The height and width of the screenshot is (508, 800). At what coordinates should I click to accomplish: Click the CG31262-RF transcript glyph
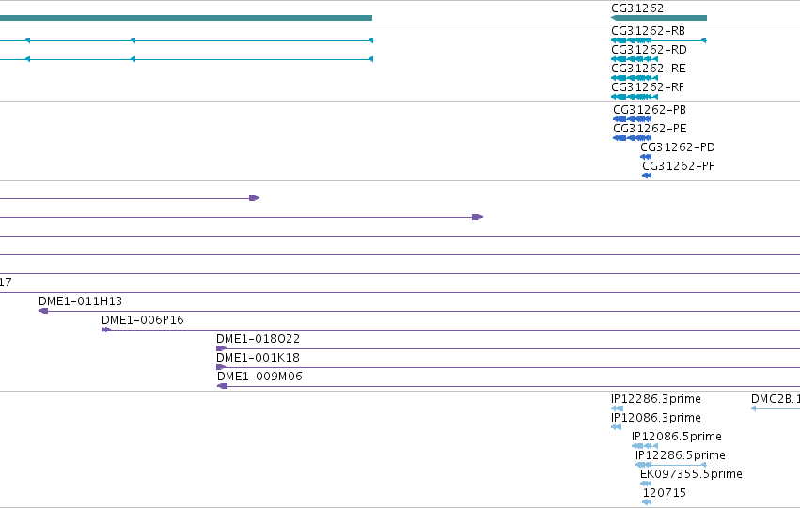click(x=635, y=97)
